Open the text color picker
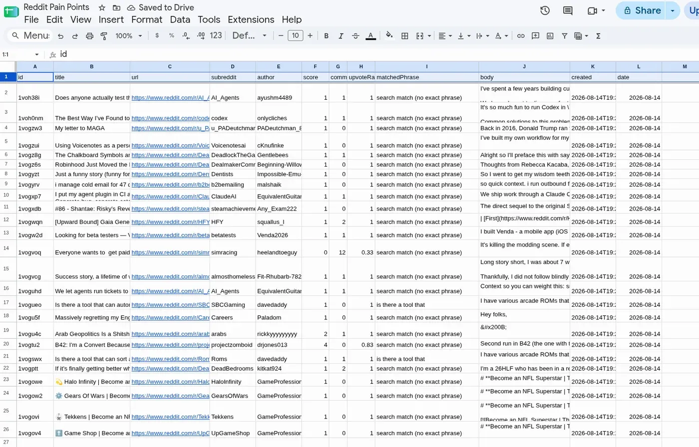The width and height of the screenshot is (699, 447). pyautogui.click(x=370, y=36)
